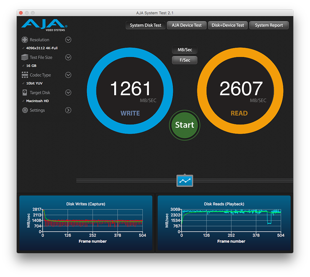Toggle the graph view chart icon
This screenshot has height=277, width=310.
coord(185,181)
